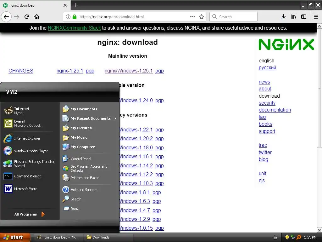This screenshot has height=242, width=322.
Task: Open My Documents folder
Action: pyautogui.click(x=89, y=109)
